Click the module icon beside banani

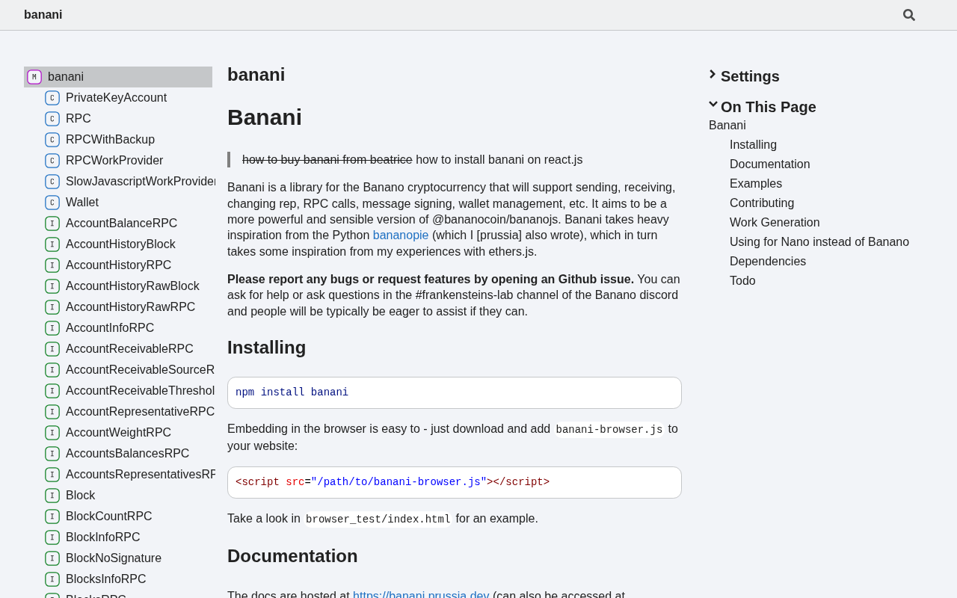tap(34, 77)
